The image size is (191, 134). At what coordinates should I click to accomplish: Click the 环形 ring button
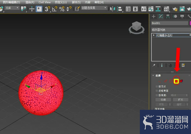pos(161,104)
